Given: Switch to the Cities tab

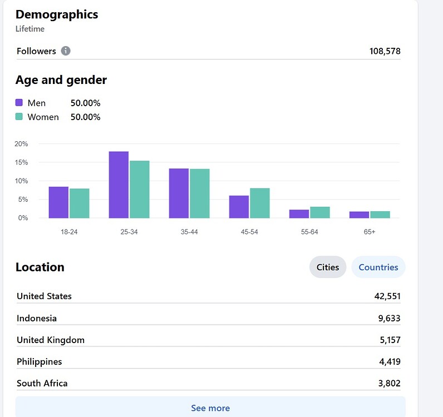Looking at the screenshot, I should tap(328, 267).
